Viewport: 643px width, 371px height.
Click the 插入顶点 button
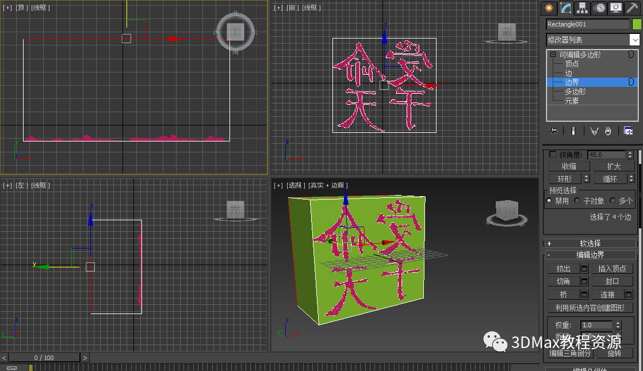coord(613,269)
